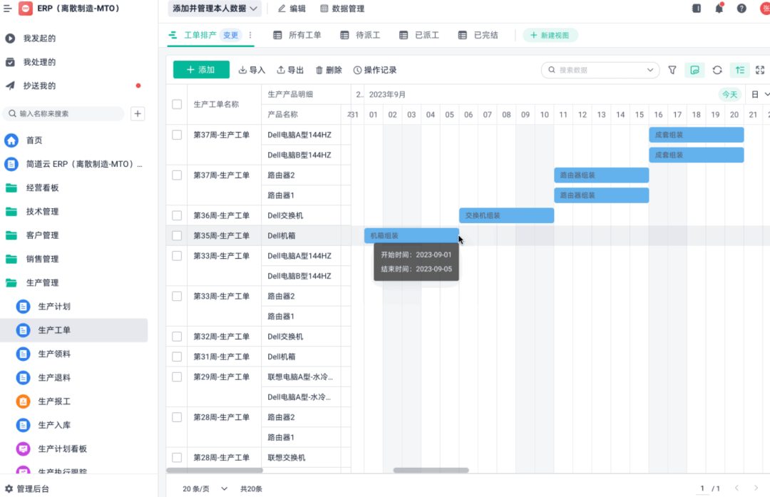Screen dimensions: 770x497
Task: Switch to the 已完结 view tab
Action: (479, 35)
